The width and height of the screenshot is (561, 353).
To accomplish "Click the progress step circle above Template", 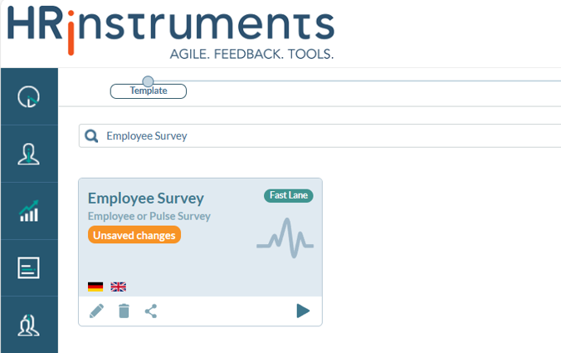I will coord(148,81).
